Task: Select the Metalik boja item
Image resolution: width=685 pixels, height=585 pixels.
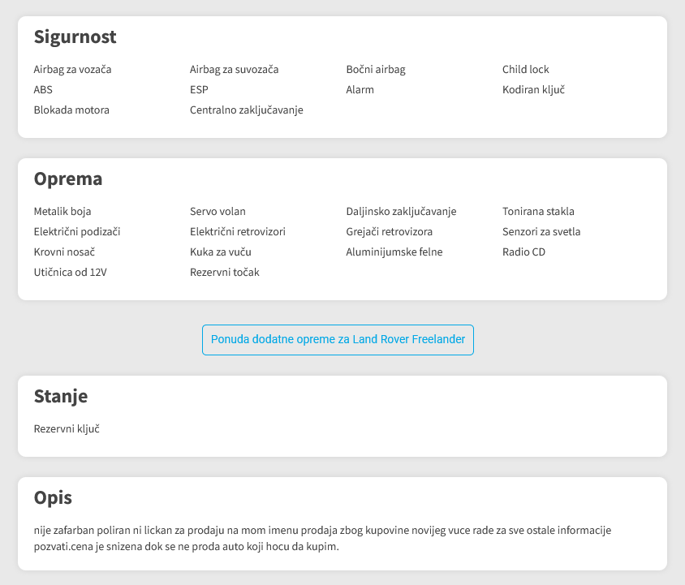Action: tap(62, 212)
